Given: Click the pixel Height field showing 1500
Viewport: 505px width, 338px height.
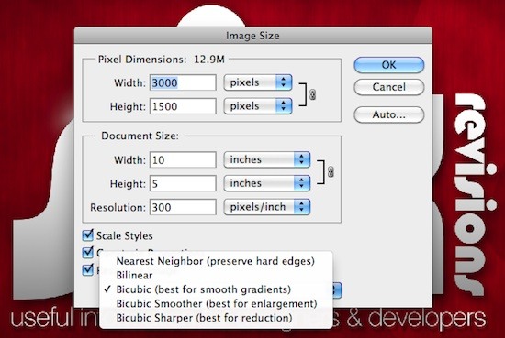Looking at the screenshot, I should (183, 106).
